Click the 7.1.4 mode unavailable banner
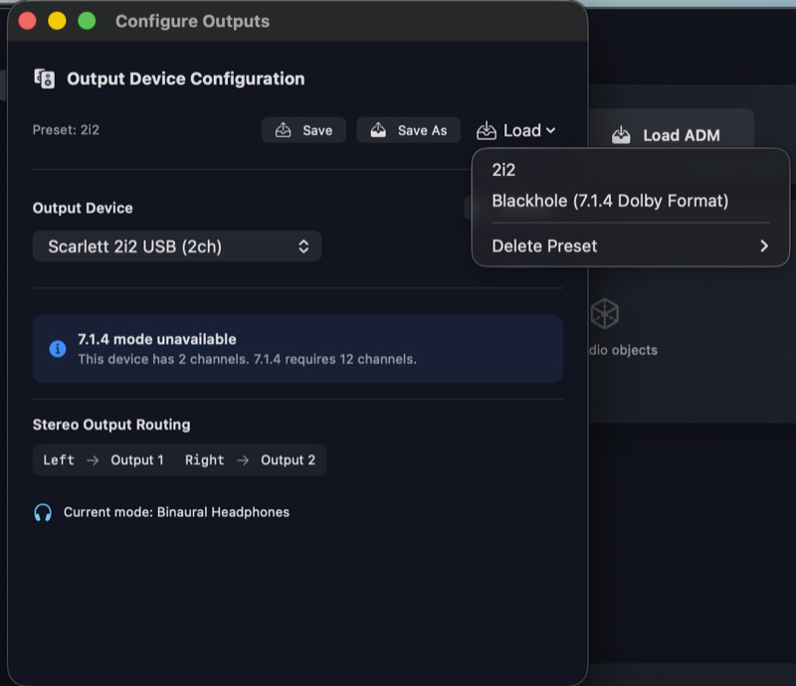Viewport: 796px width, 686px height. click(x=298, y=349)
